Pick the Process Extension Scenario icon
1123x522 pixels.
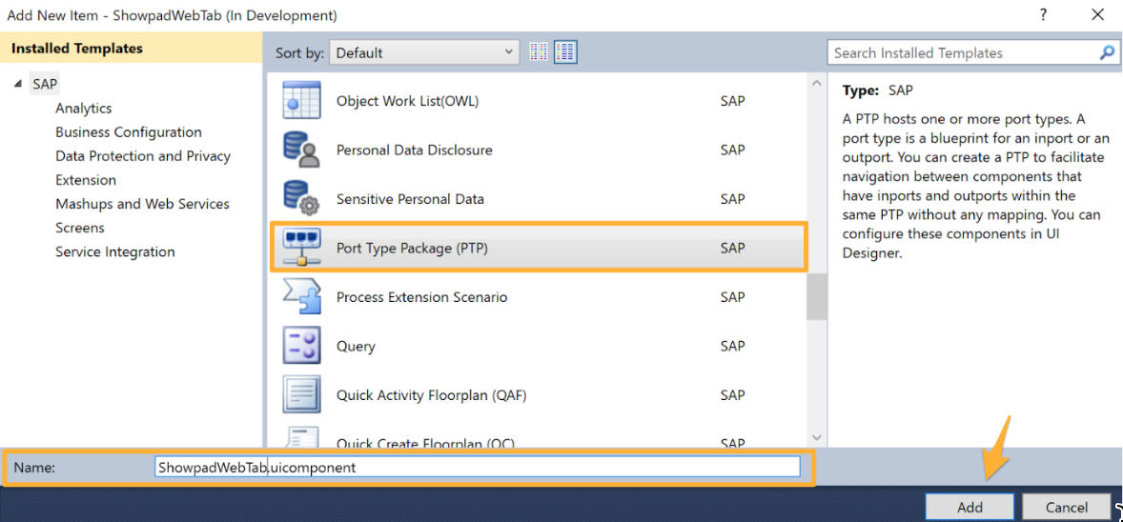tap(302, 297)
